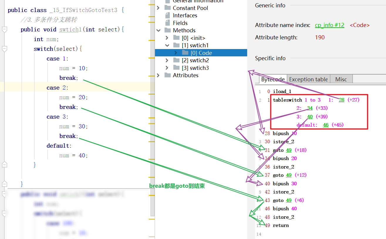Fold the switch(select) block via its gutter marker

click(4, 49)
